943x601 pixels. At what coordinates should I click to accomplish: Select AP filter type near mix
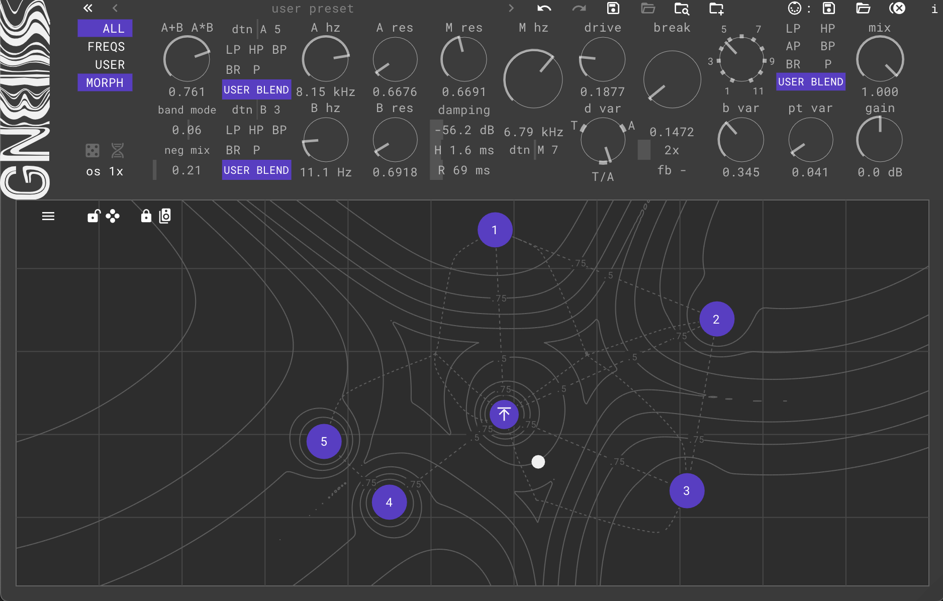pyautogui.click(x=793, y=46)
